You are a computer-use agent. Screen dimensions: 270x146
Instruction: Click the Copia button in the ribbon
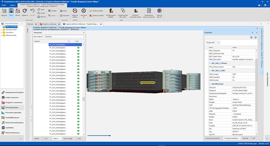tap(41, 10)
